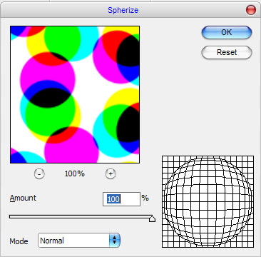
Task: Zoom out the preview with minus icon
Action: click(39, 174)
